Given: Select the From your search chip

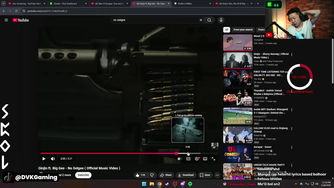Looking at the screenshot, I should pyautogui.click(x=243, y=30).
